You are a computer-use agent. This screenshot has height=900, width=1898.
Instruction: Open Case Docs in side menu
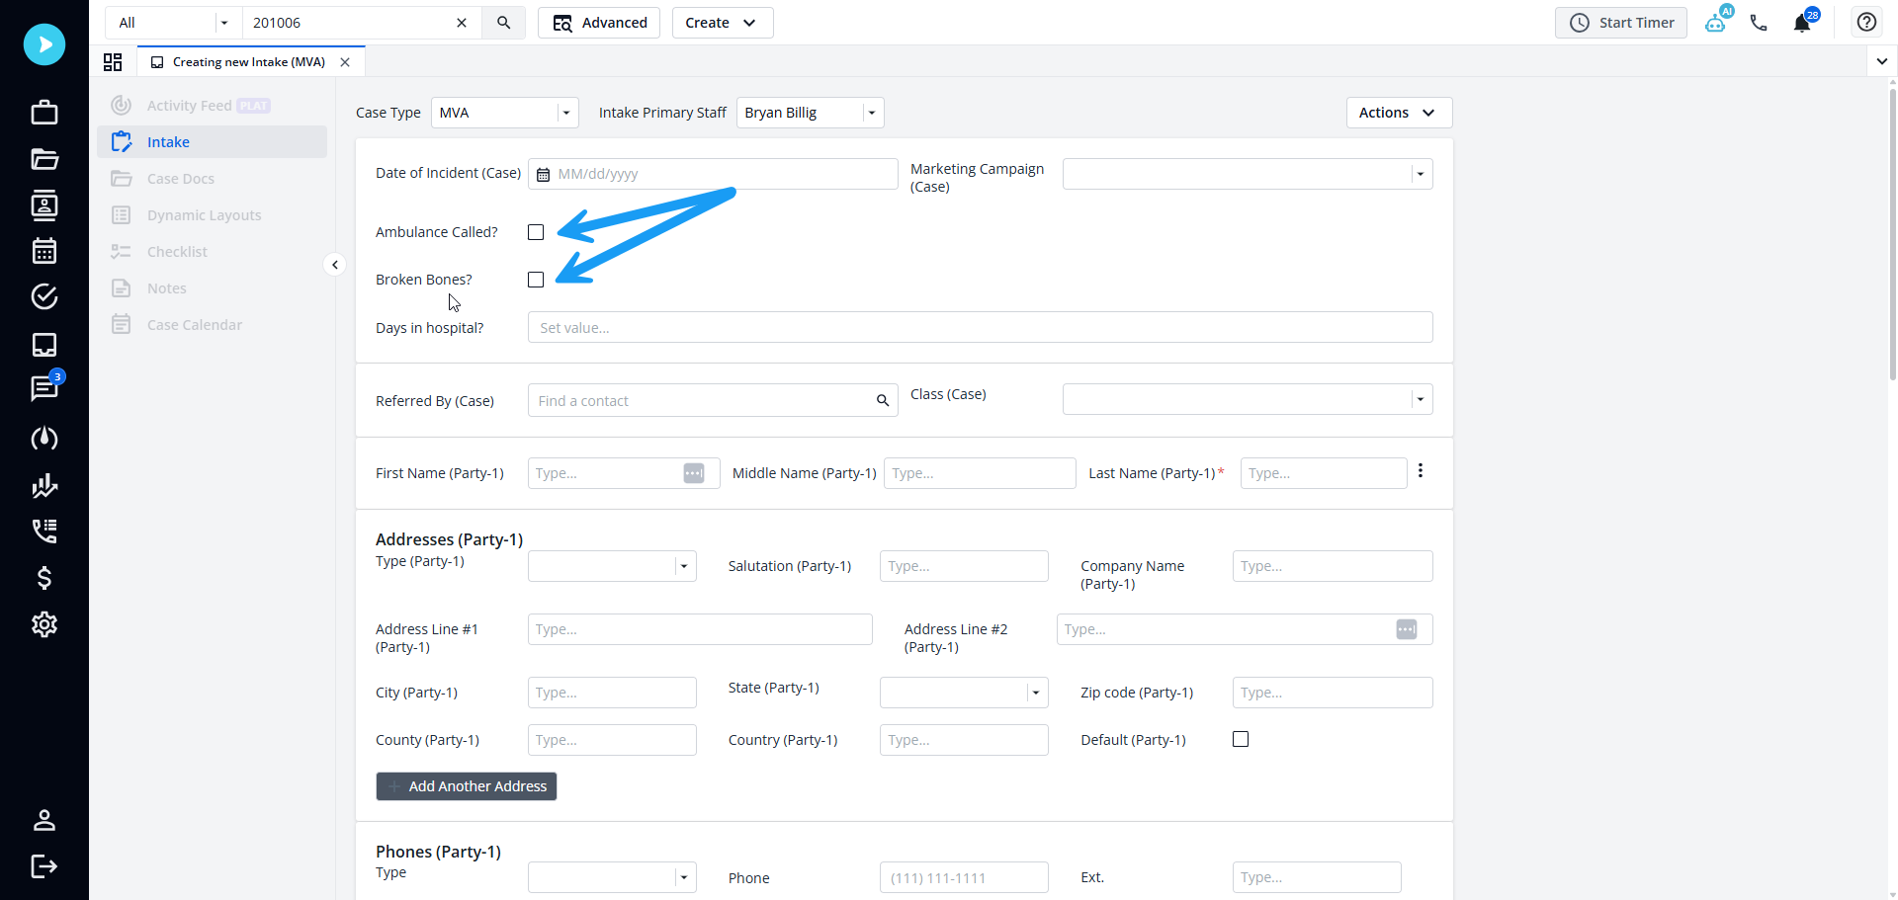click(x=213, y=179)
